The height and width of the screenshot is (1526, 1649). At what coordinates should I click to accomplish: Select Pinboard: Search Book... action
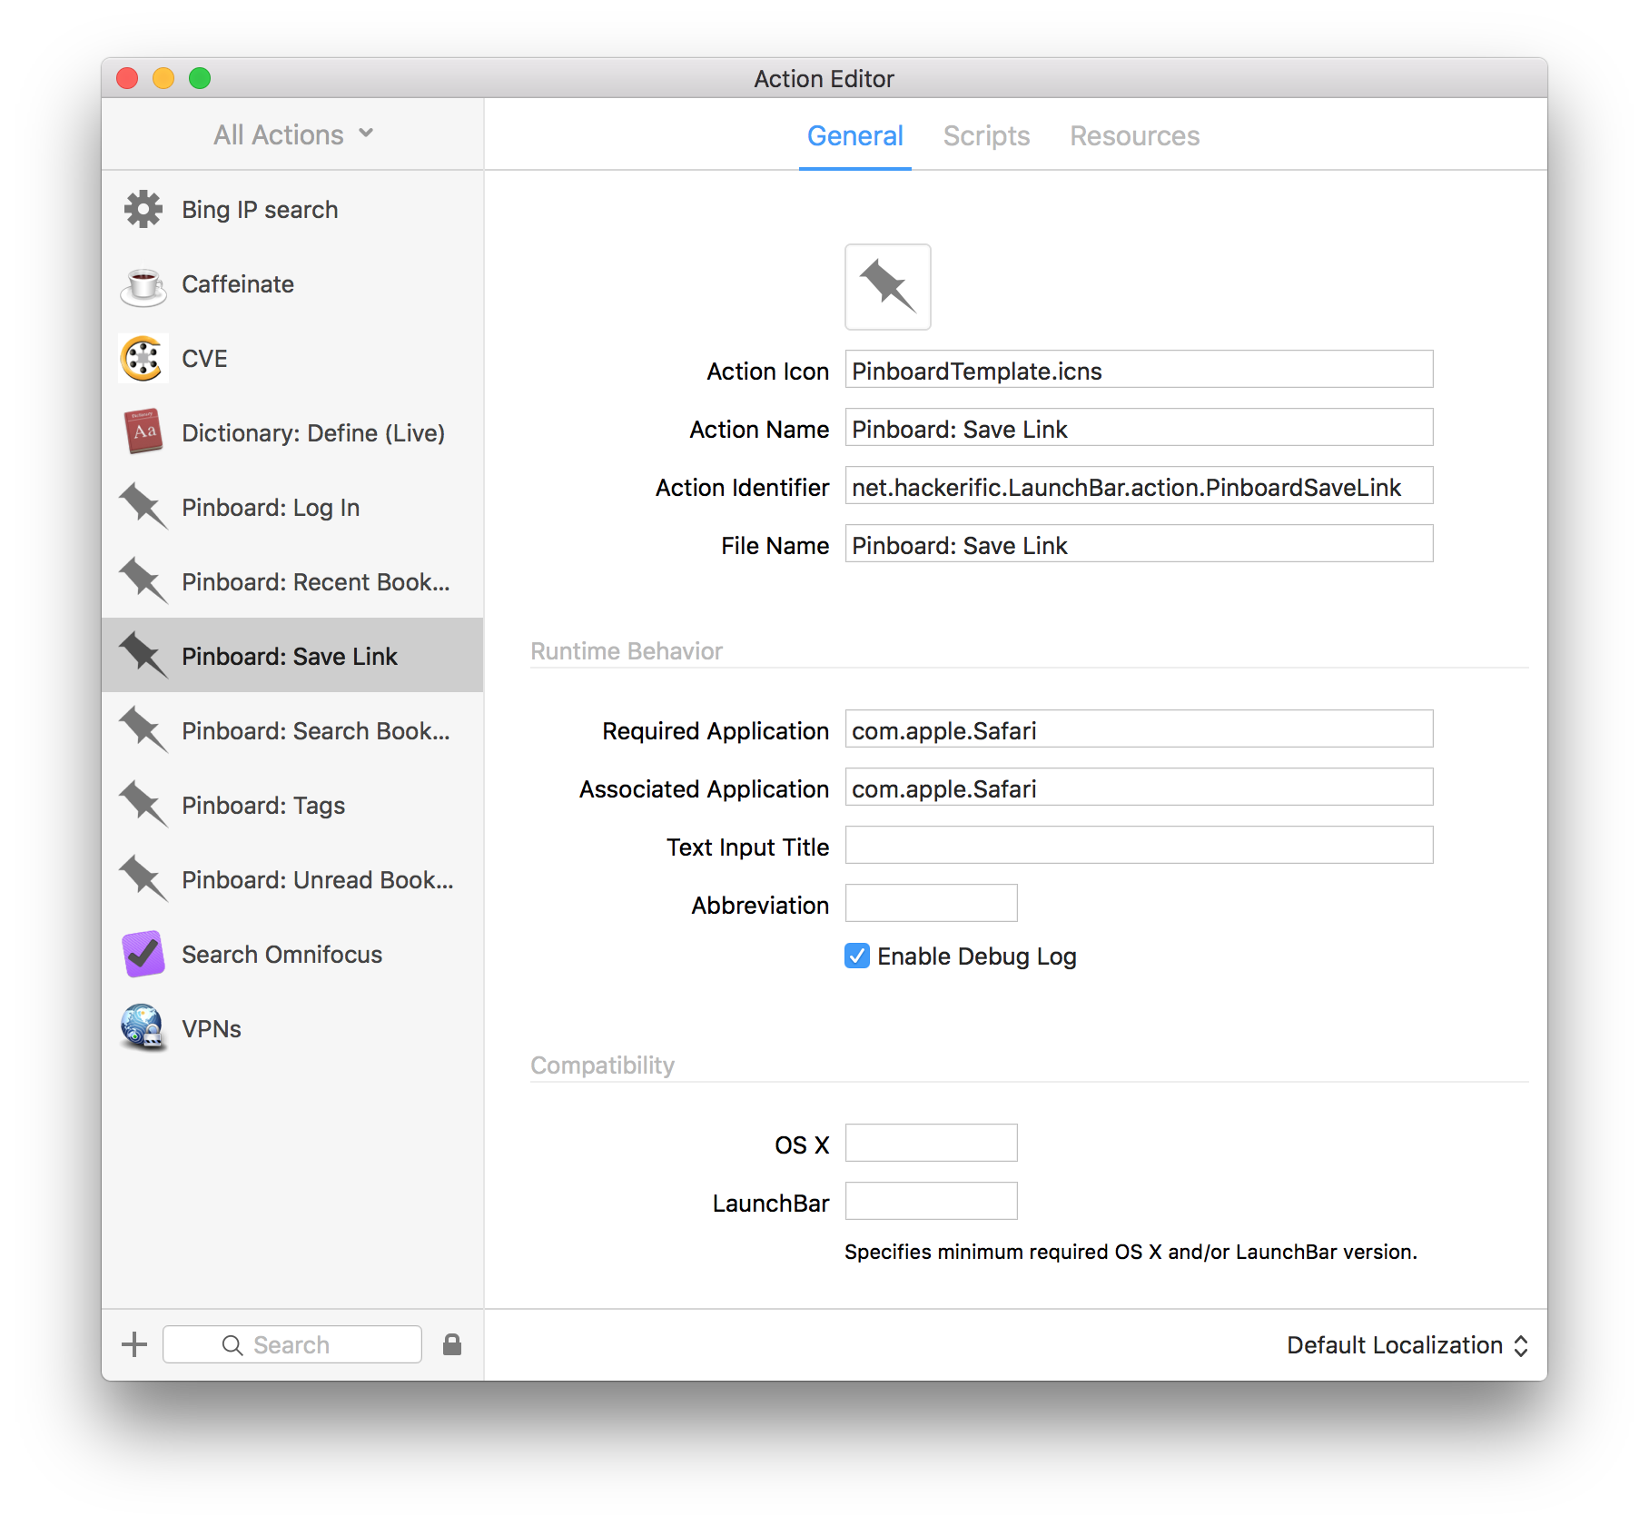pos(292,731)
